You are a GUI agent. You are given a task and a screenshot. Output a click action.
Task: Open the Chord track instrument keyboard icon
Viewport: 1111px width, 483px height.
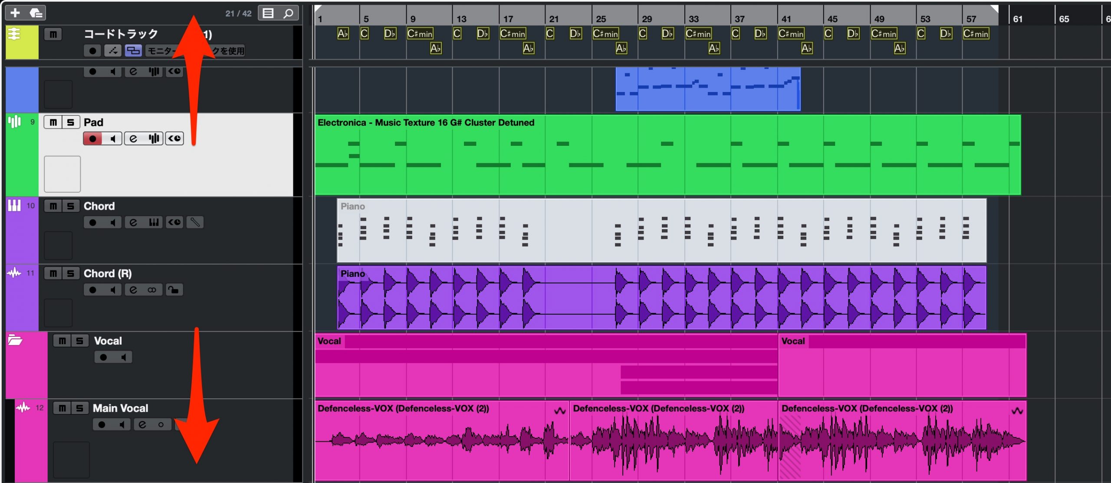(x=154, y=223)
